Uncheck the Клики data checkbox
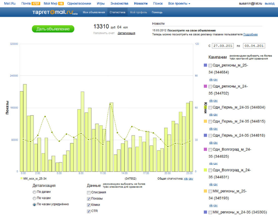278x217 pixels. click(89, 205)
